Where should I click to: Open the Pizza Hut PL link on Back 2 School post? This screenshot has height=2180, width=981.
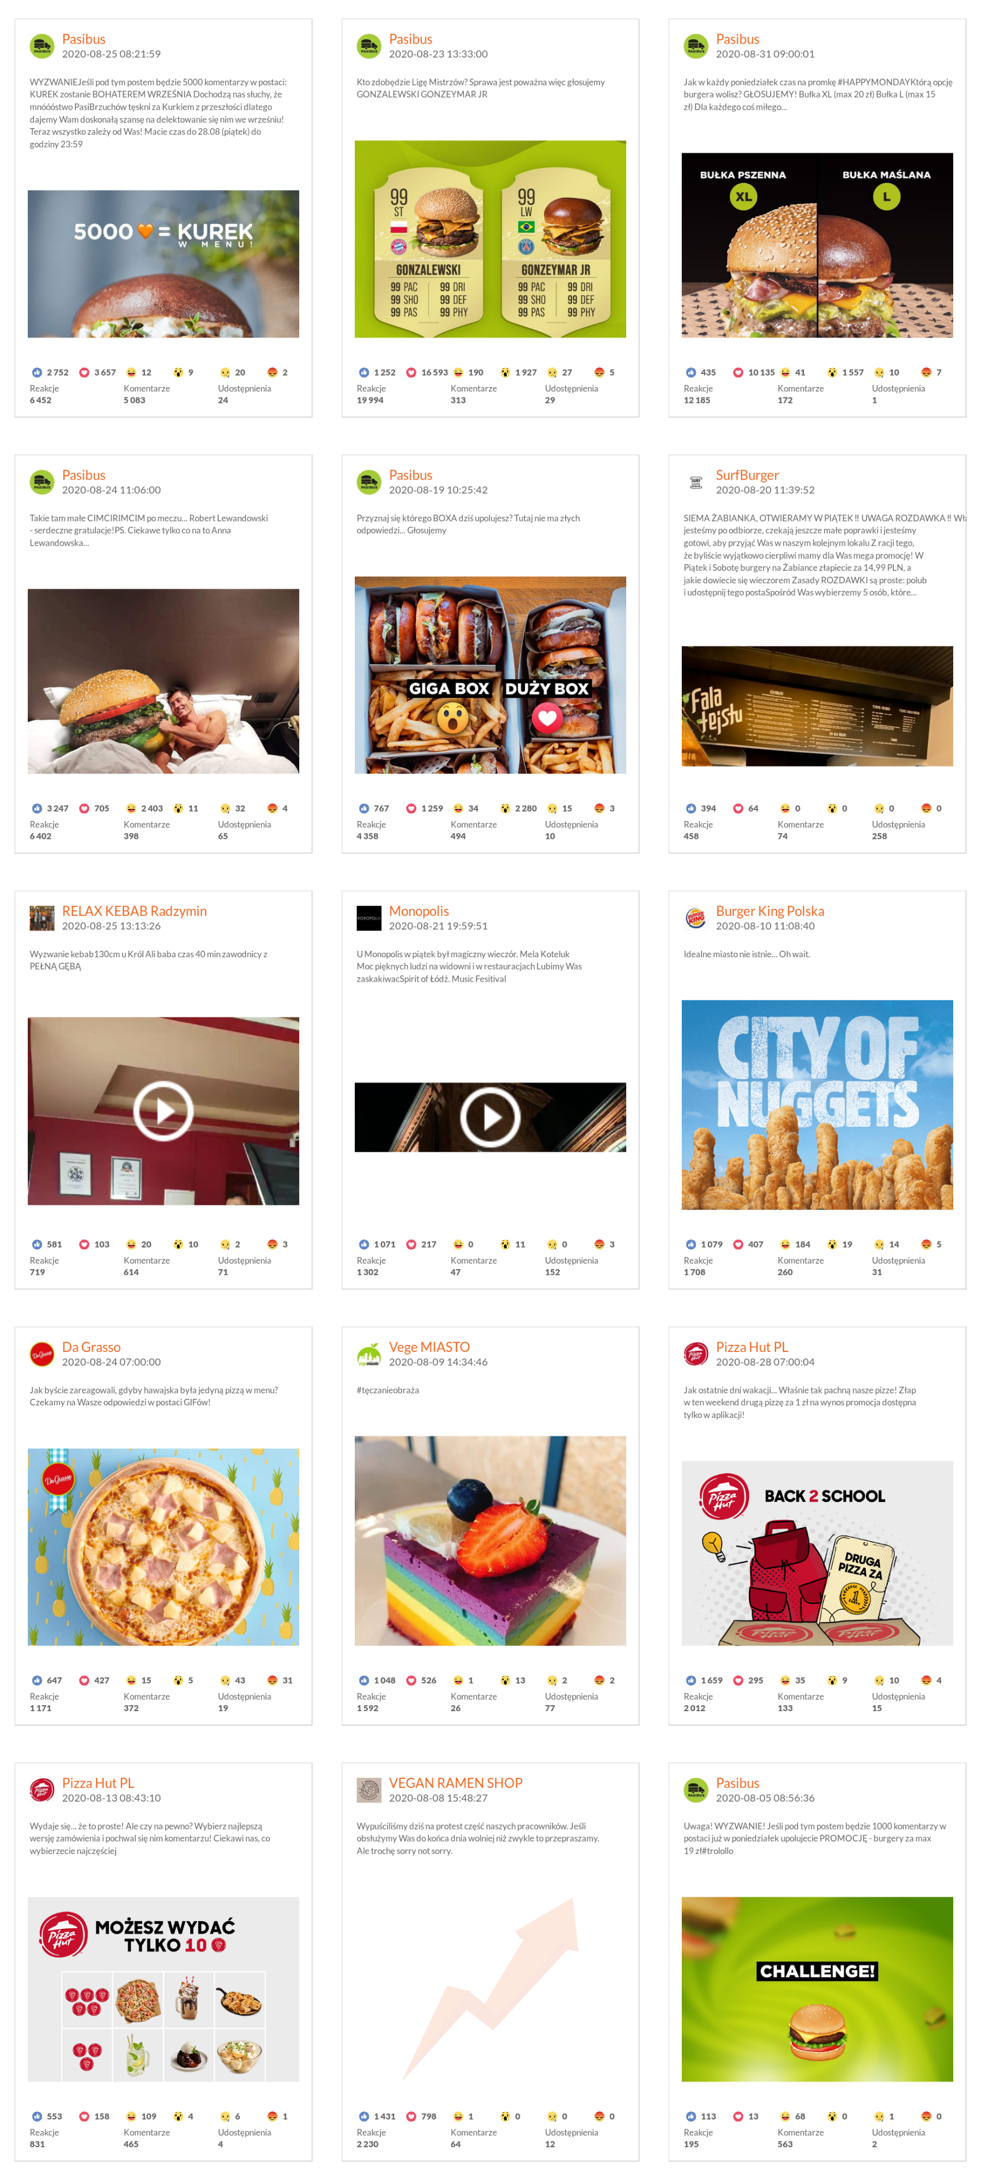coord(752,1346)
